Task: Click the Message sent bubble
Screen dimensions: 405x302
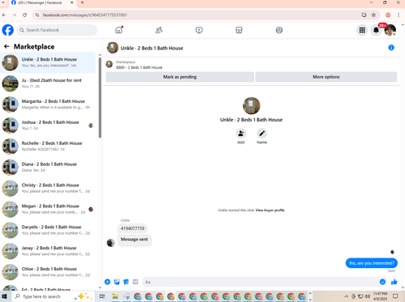Action: pos(134,240)
